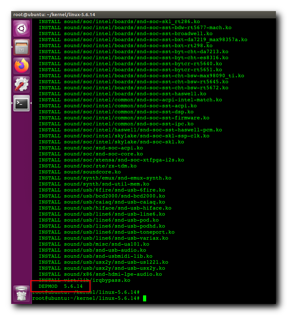Image resolution: width=287 pixels, height=315 pixels.
Task: Click the line snd-soc-sst-haswell-pcm.ko
Action: point(130,130)
